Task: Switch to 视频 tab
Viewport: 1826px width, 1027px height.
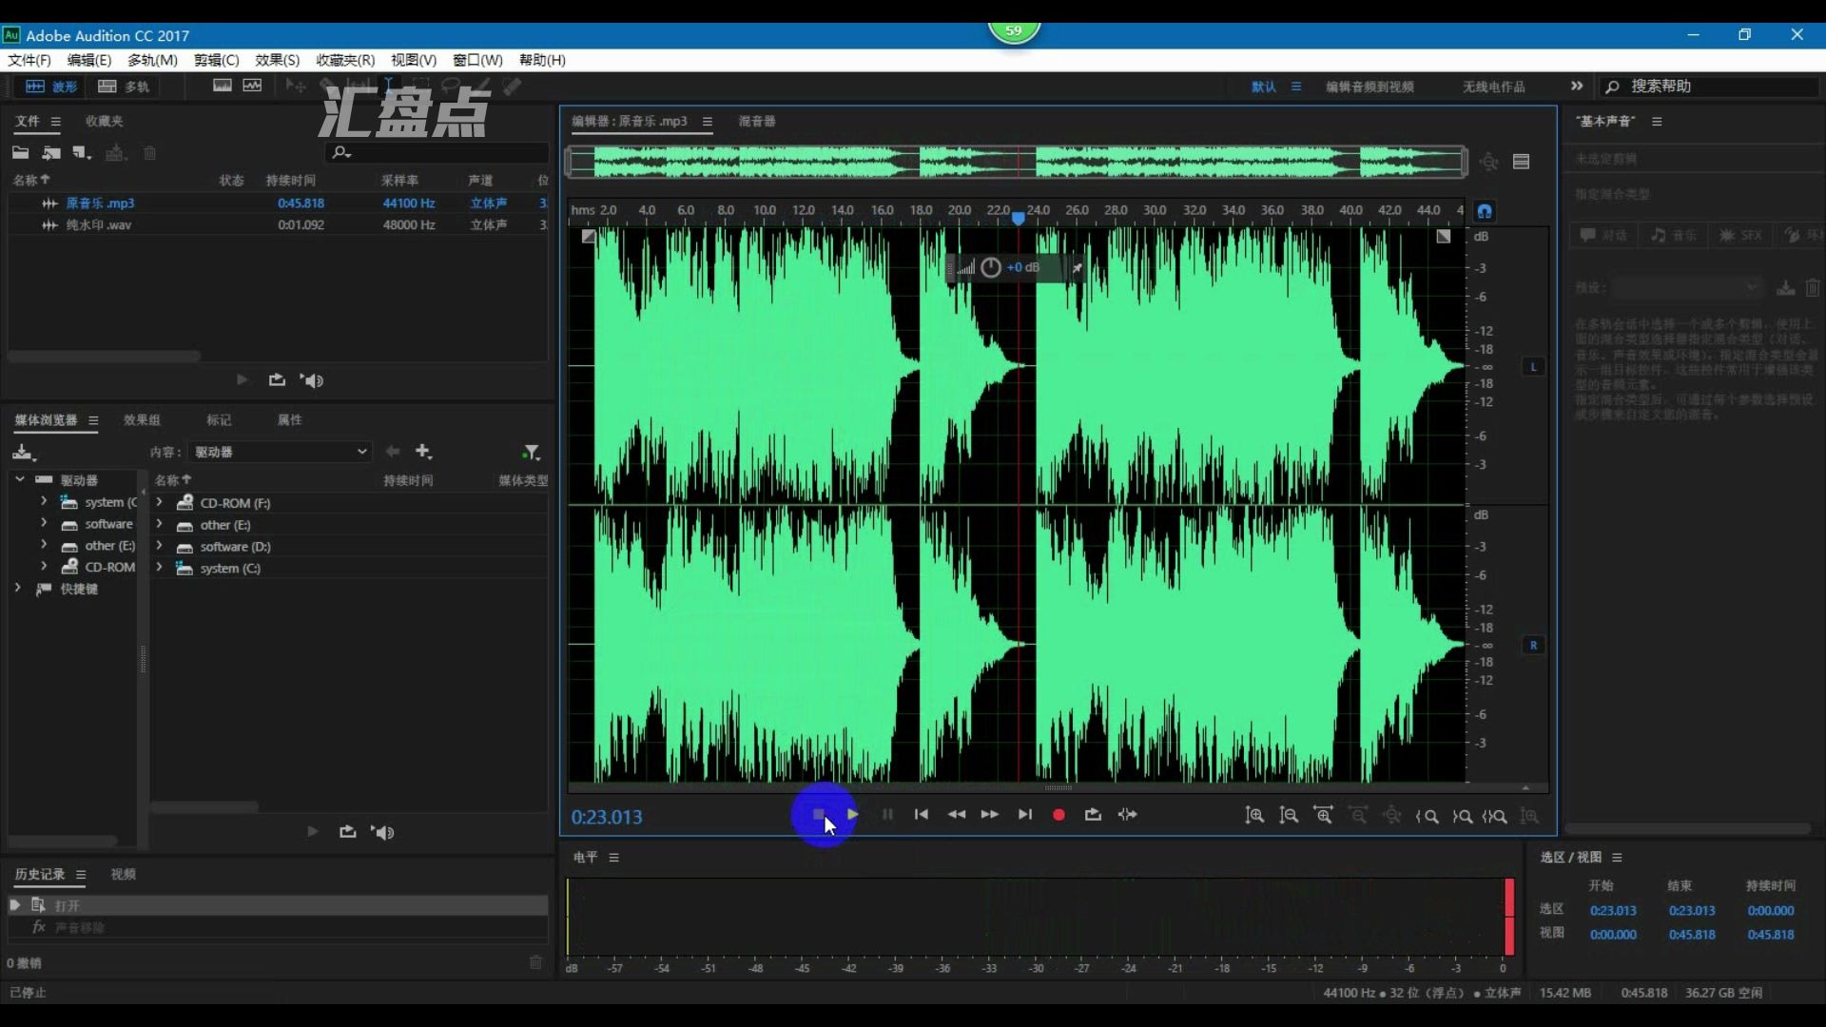Action: [x=123, y=874]
